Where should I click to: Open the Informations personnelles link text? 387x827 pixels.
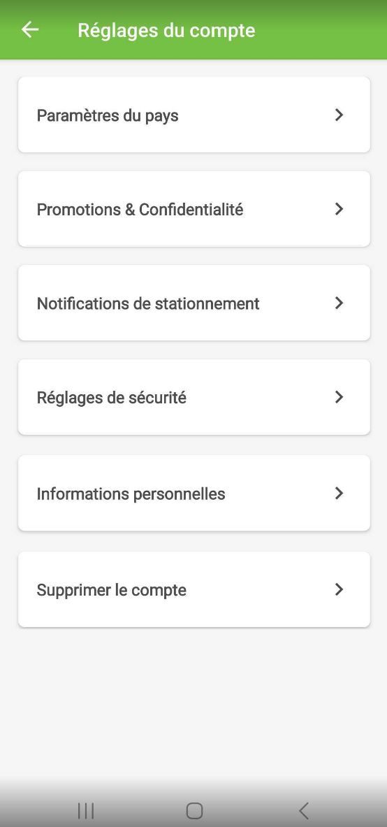131,494
